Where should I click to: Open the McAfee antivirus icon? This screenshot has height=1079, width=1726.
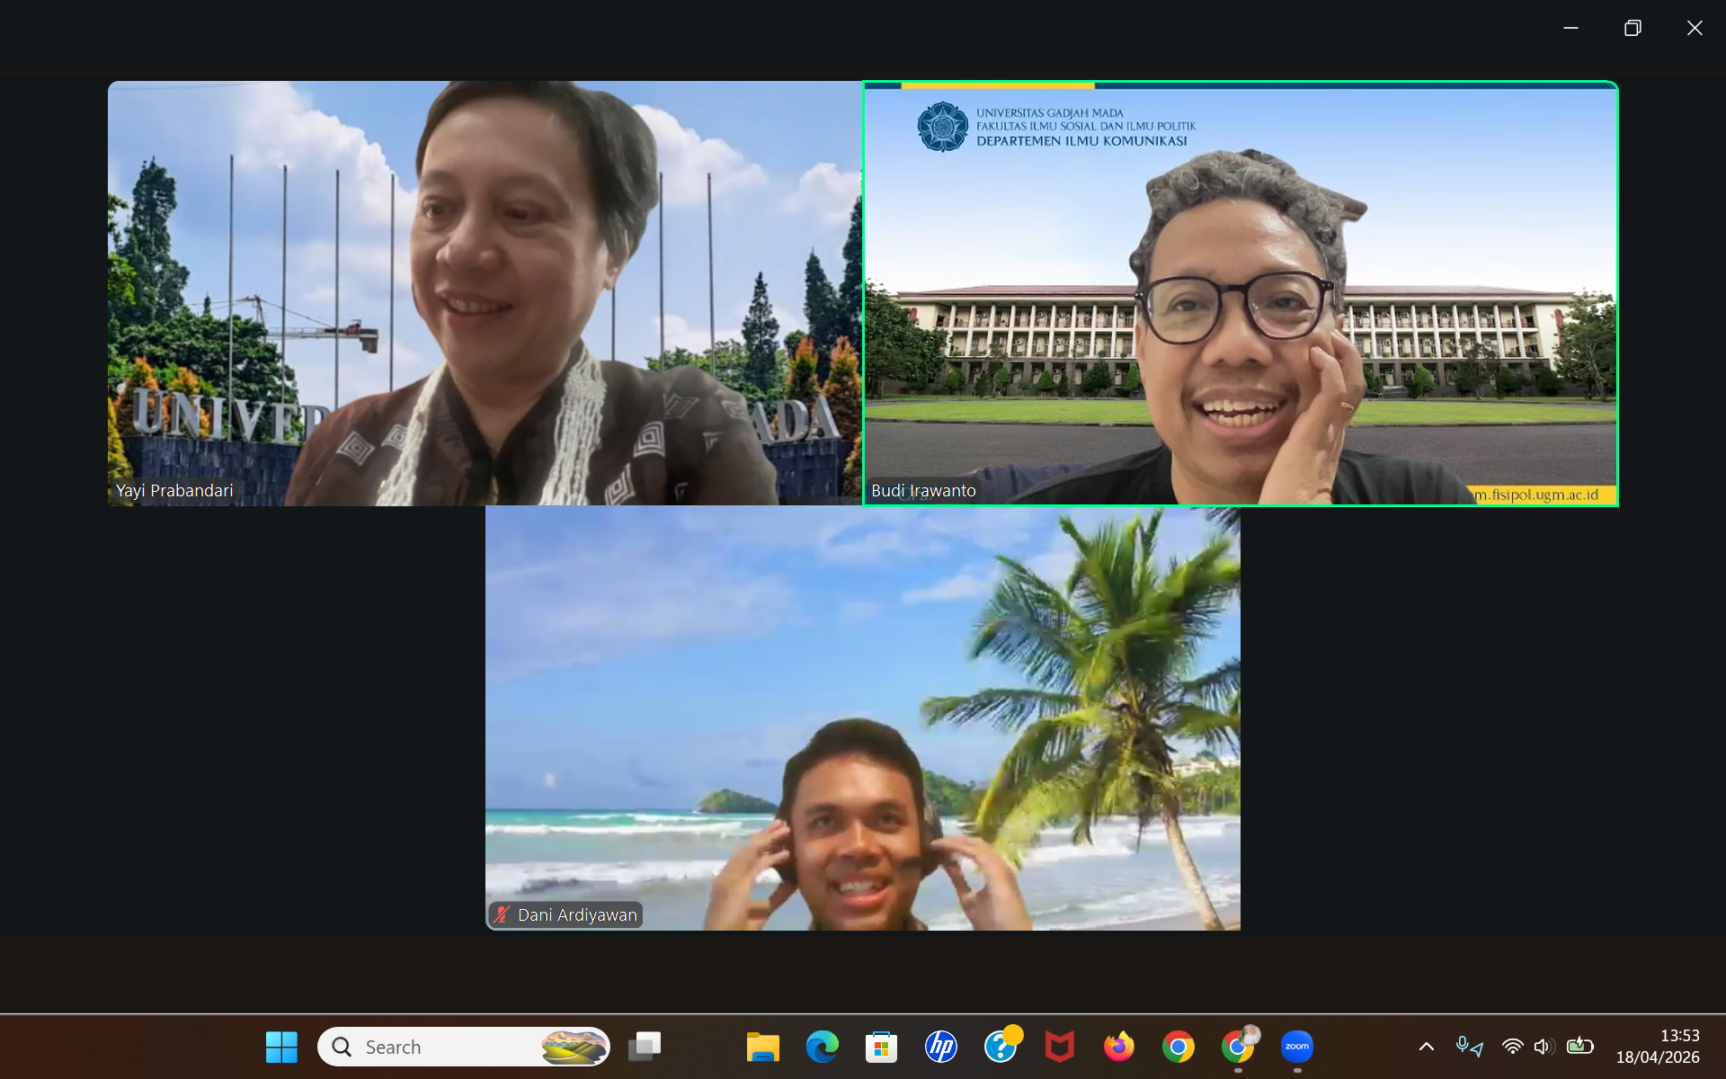click(x=1059, y=1047)
